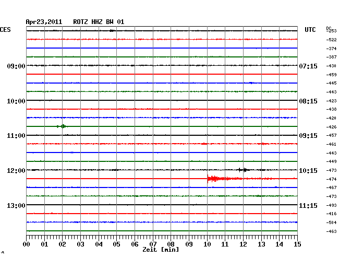
Task: Select the 09:00 local time label
Action: pos(16,66)
